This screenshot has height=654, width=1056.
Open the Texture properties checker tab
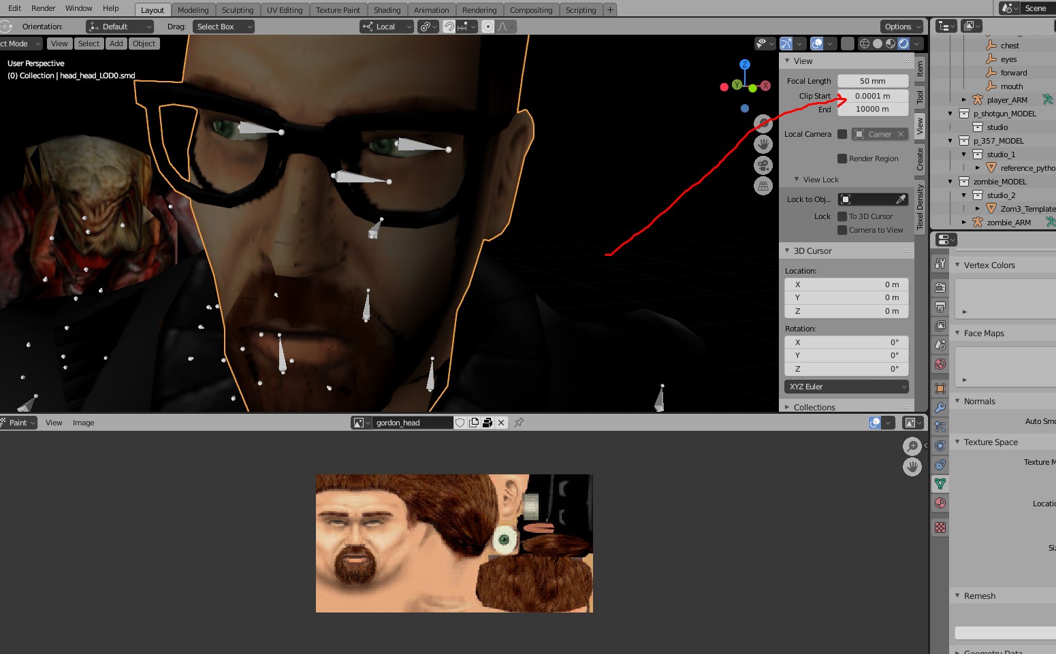[940, 527]
